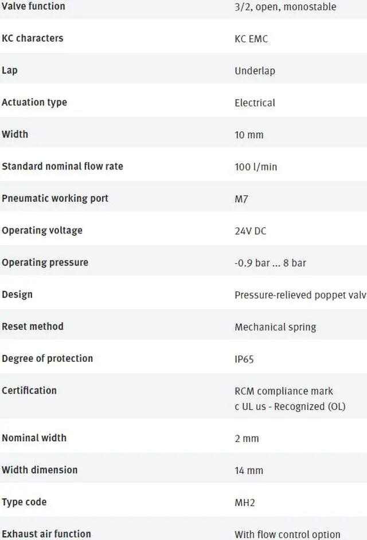Click the RCM compliance mark text

pyautogui.click(x=284, y=391)
